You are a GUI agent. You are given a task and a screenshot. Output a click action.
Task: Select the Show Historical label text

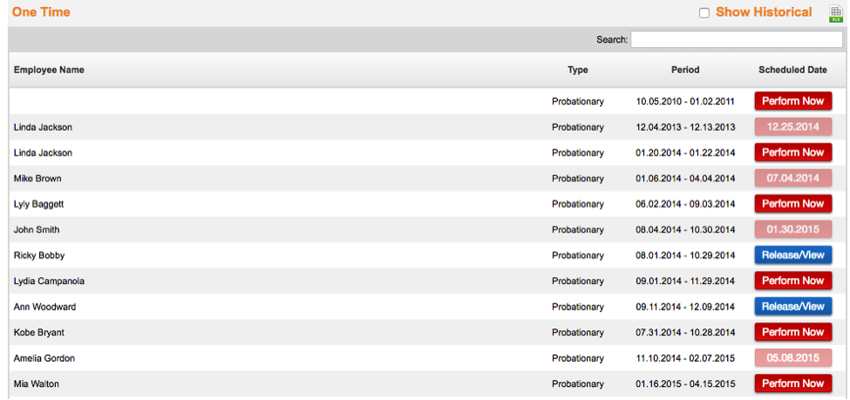pos(764,12)
